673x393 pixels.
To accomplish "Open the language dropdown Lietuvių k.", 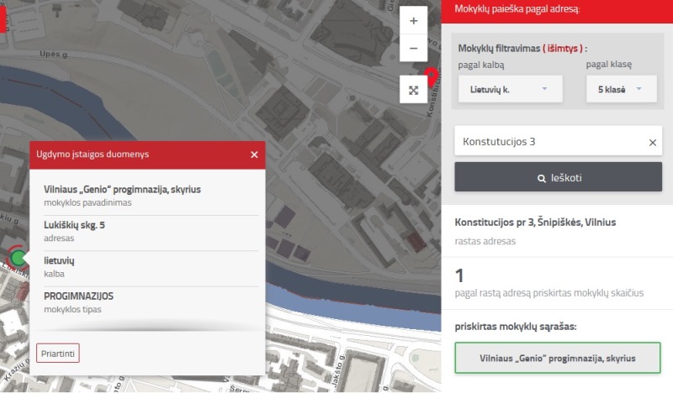I will [x=511, y=89].
